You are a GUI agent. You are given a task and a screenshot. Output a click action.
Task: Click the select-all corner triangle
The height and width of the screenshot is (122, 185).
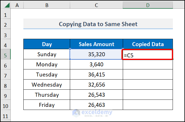pyautogui.click(x=6, y=5)
